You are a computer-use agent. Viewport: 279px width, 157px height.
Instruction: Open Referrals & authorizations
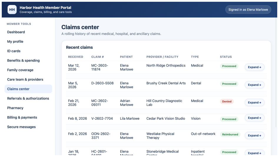coord(28,98)
